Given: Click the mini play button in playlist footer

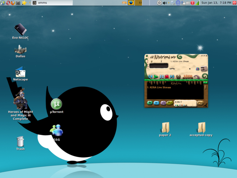Looking at the screenshot, I should pos(177,105).
